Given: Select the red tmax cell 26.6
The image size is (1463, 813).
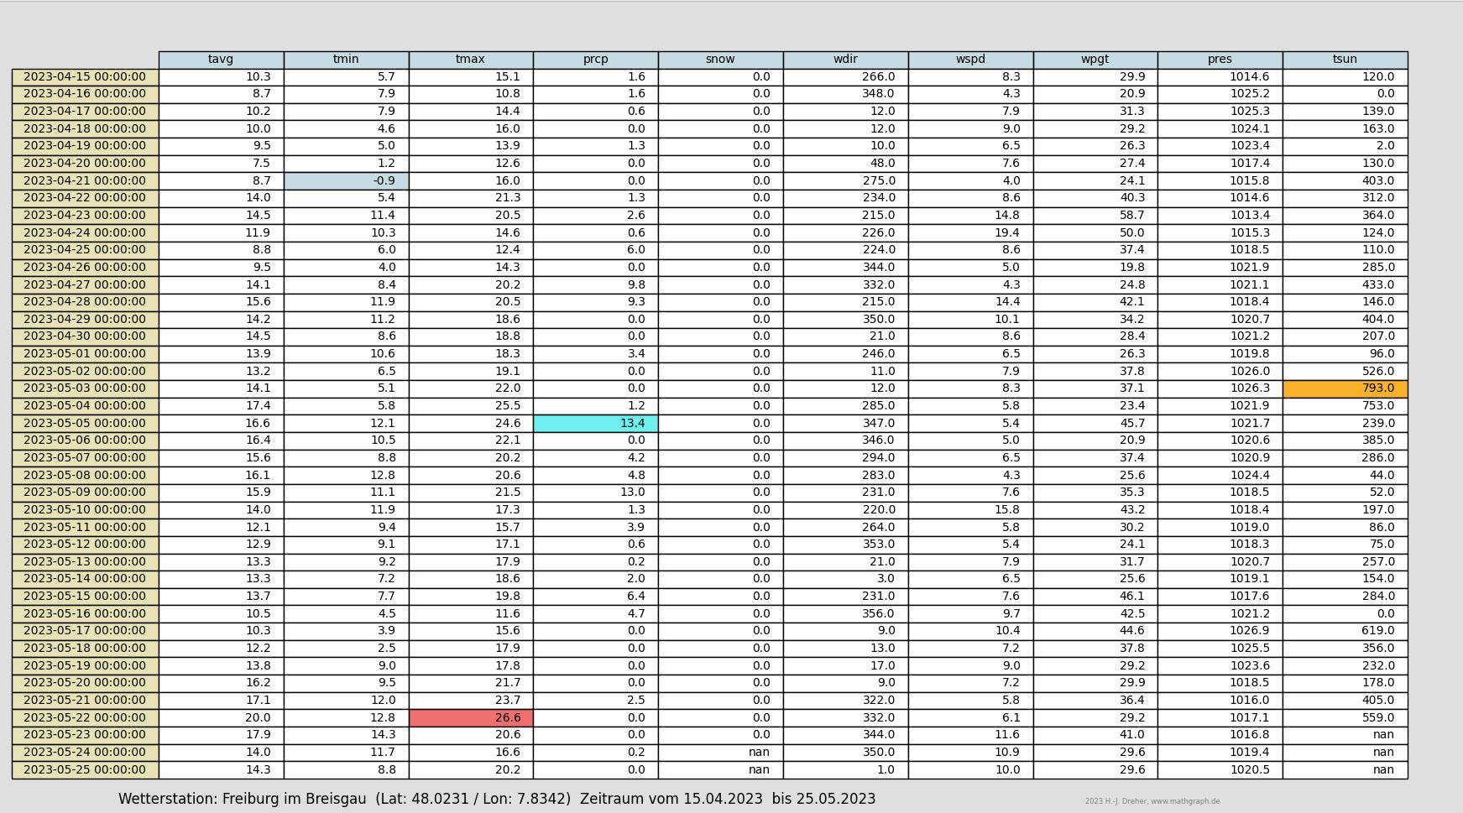Looking at the screenshot, I should coord(471,717).
